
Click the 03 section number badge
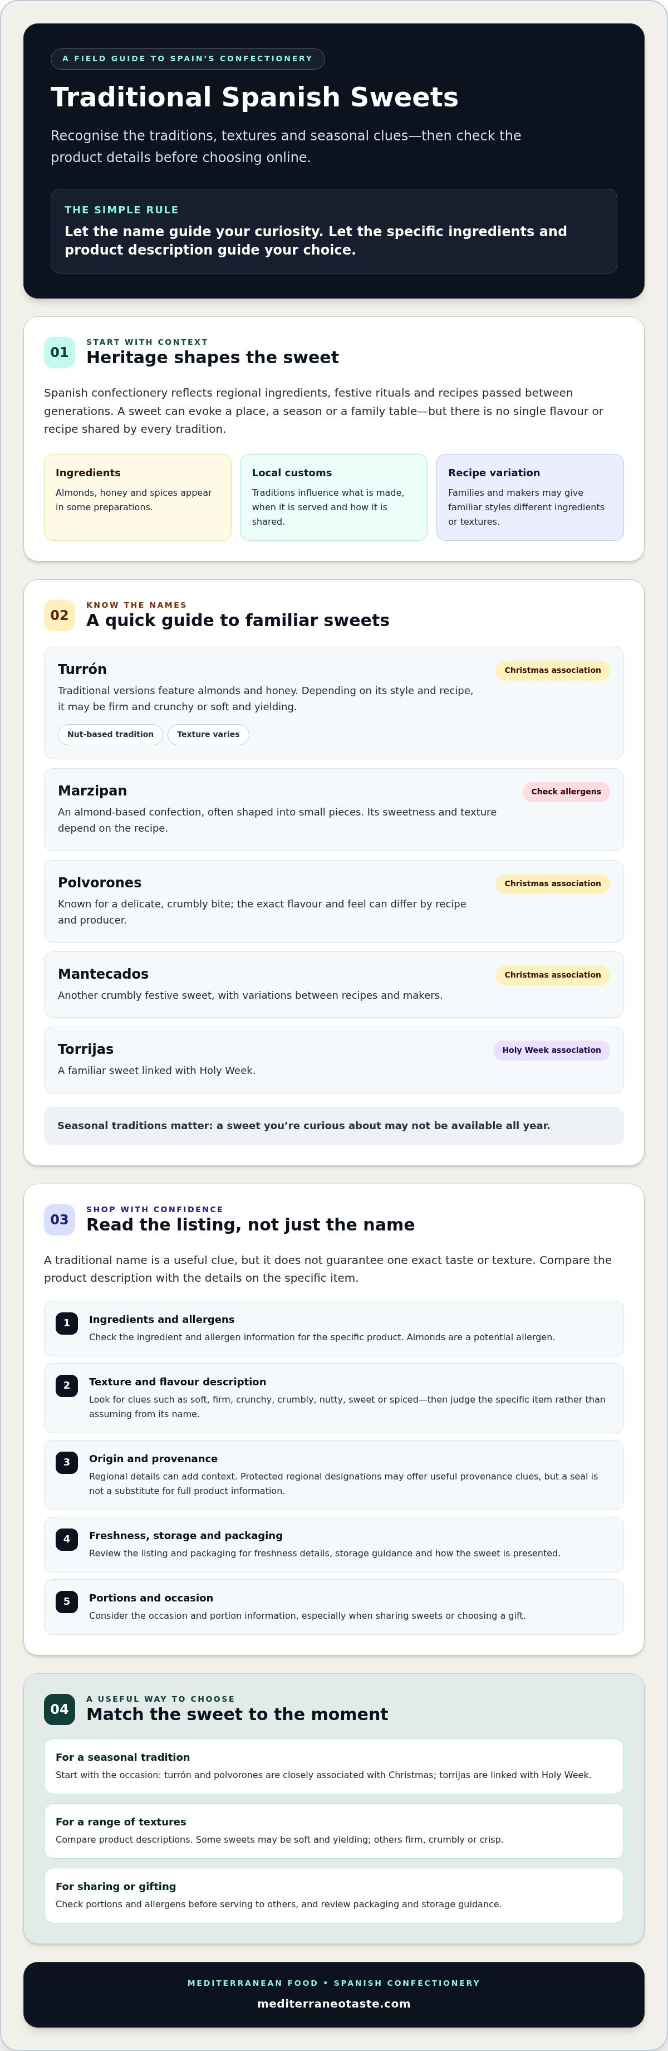(x=60, y=1220)
